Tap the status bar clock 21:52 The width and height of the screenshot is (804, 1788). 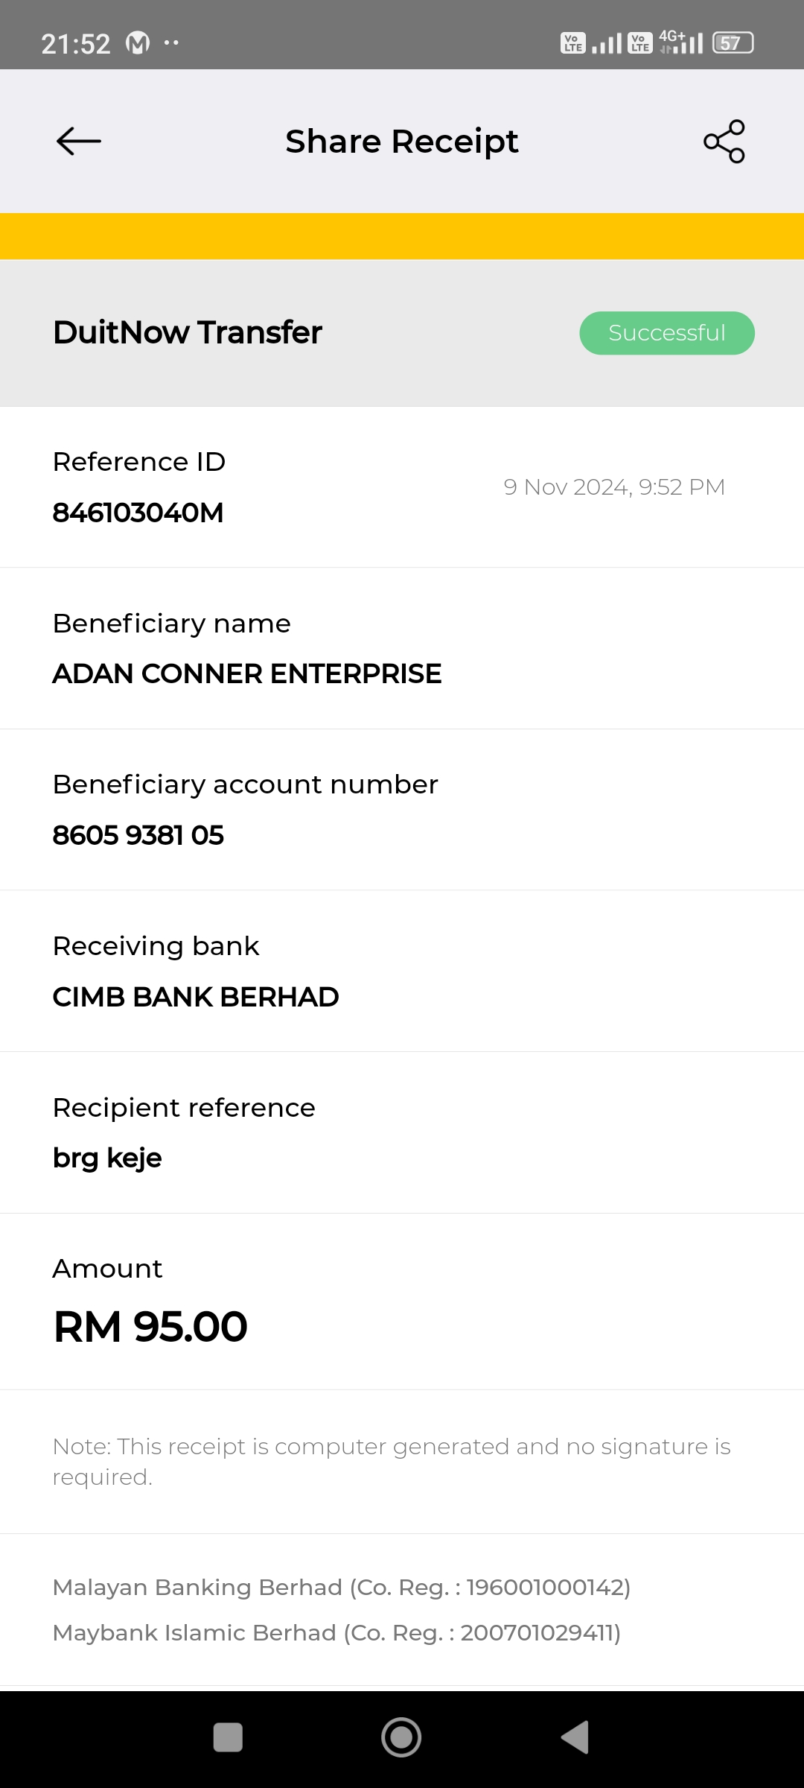click(76, 44)
